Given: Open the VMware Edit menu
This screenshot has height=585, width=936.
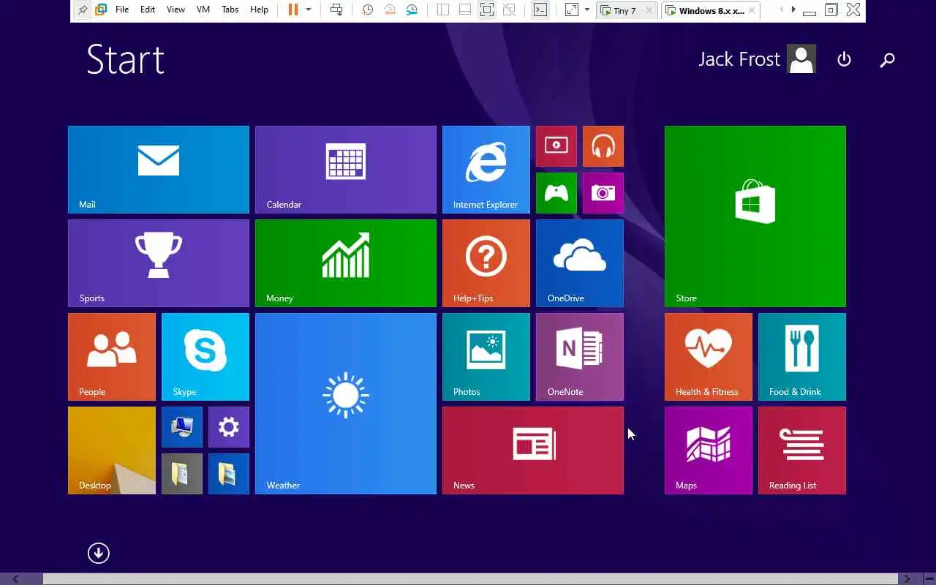Looking at the screenshot, I should [x=148, y=10].
